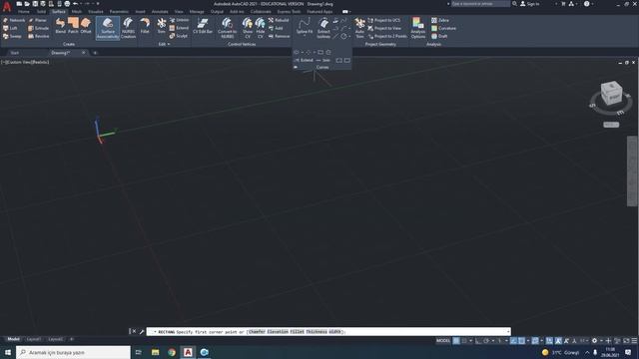Click the AutoCAD application menu button
Viewport: 639px width, 359px height.
click(7, 6)
